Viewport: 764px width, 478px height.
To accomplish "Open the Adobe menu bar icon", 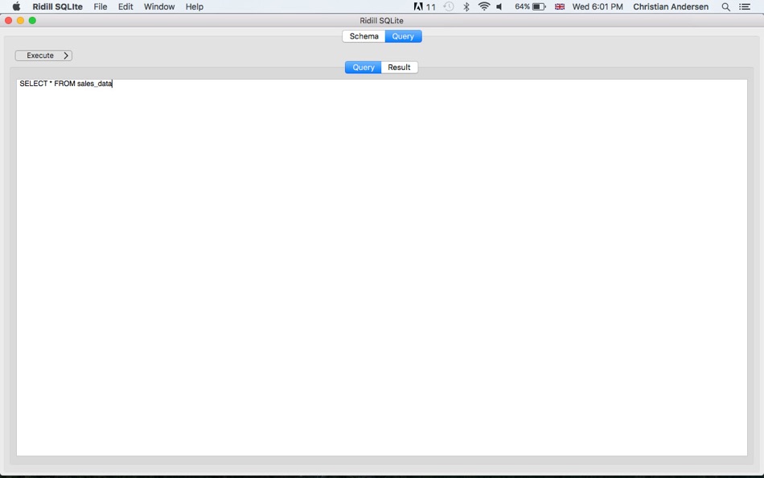I will (425, 6).
